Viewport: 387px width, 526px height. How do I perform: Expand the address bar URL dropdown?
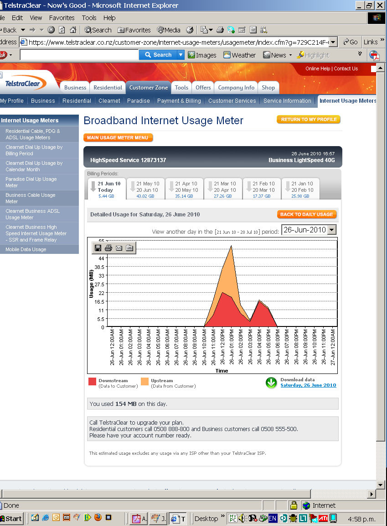coord(333,42)
